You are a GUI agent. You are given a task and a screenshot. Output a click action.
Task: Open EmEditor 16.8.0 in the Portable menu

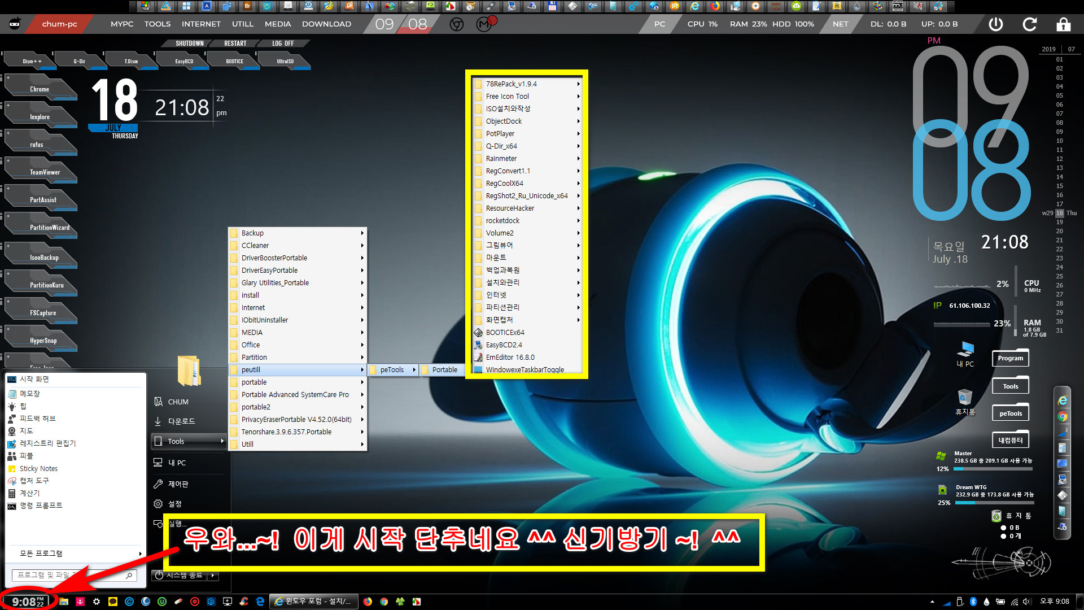click(x=528, y=358)
